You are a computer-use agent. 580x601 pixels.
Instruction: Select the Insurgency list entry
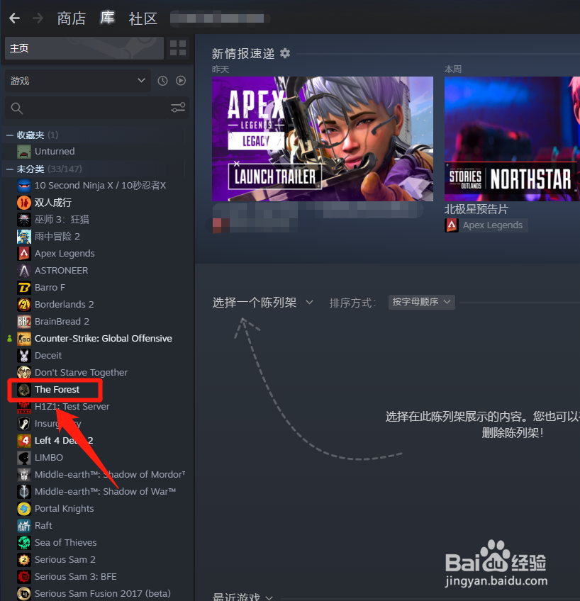click(x=58, y=424)
